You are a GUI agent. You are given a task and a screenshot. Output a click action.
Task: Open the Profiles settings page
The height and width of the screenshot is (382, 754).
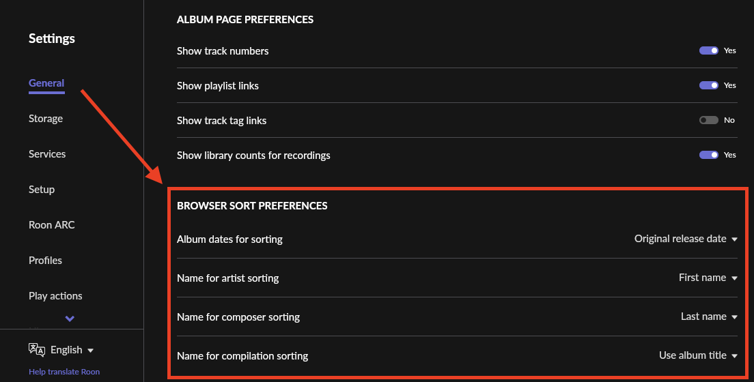45,261
